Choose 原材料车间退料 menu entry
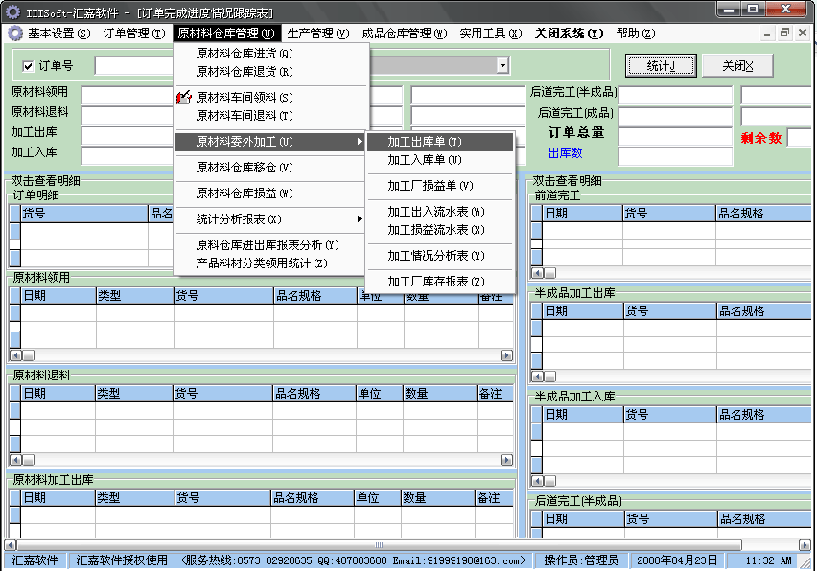The image size is (817, 571). 271,116
